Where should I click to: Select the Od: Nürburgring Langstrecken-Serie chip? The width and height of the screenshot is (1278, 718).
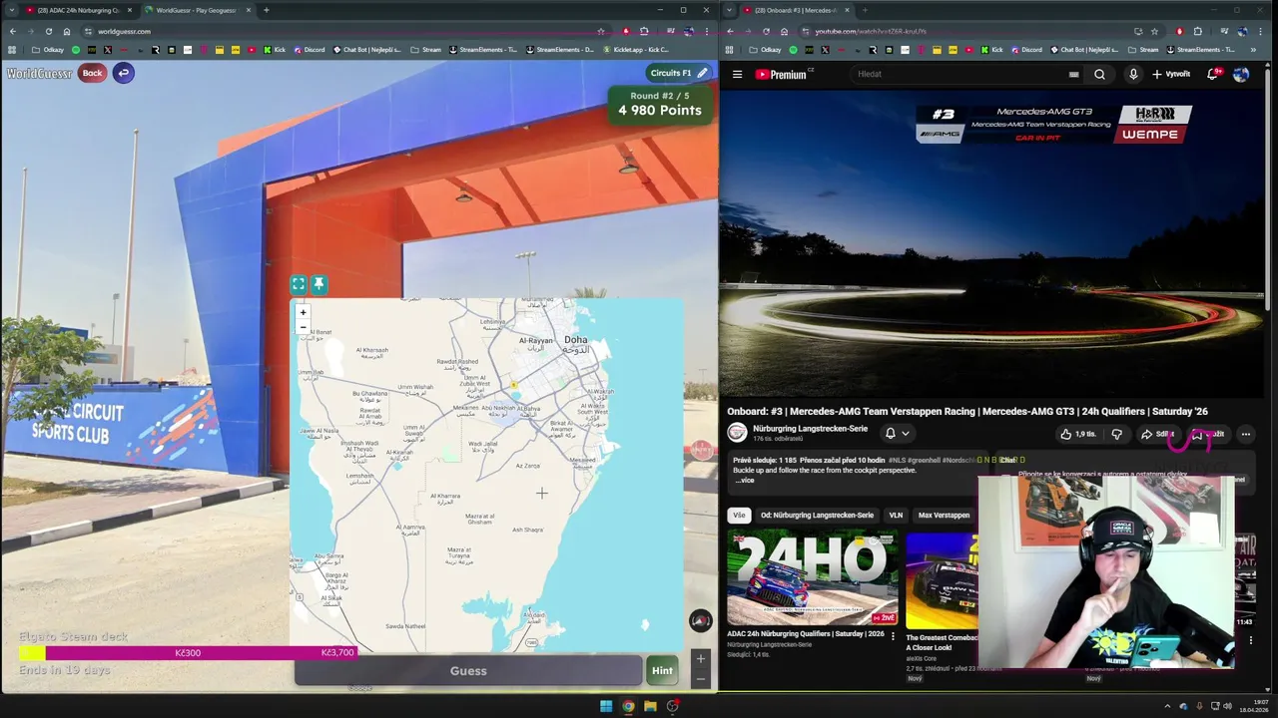pyautogui.click(x=817, y=516)
